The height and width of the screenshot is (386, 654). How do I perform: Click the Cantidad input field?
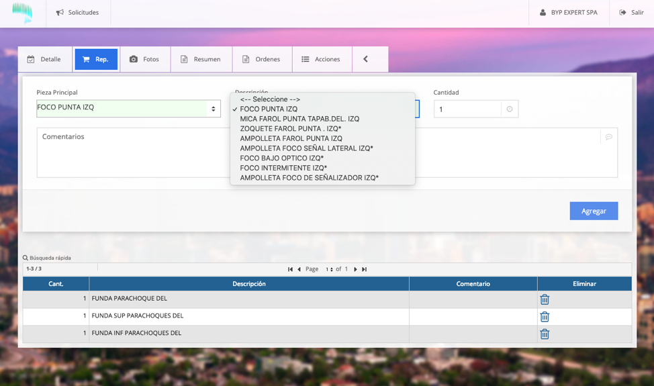point(467,109)
